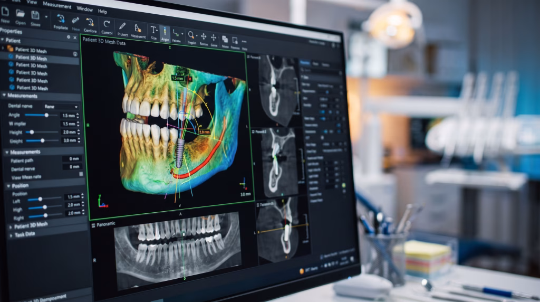This screenshot has width=540, height=302.
Task: Expand the Task Data section
Action: click(11, 235)
